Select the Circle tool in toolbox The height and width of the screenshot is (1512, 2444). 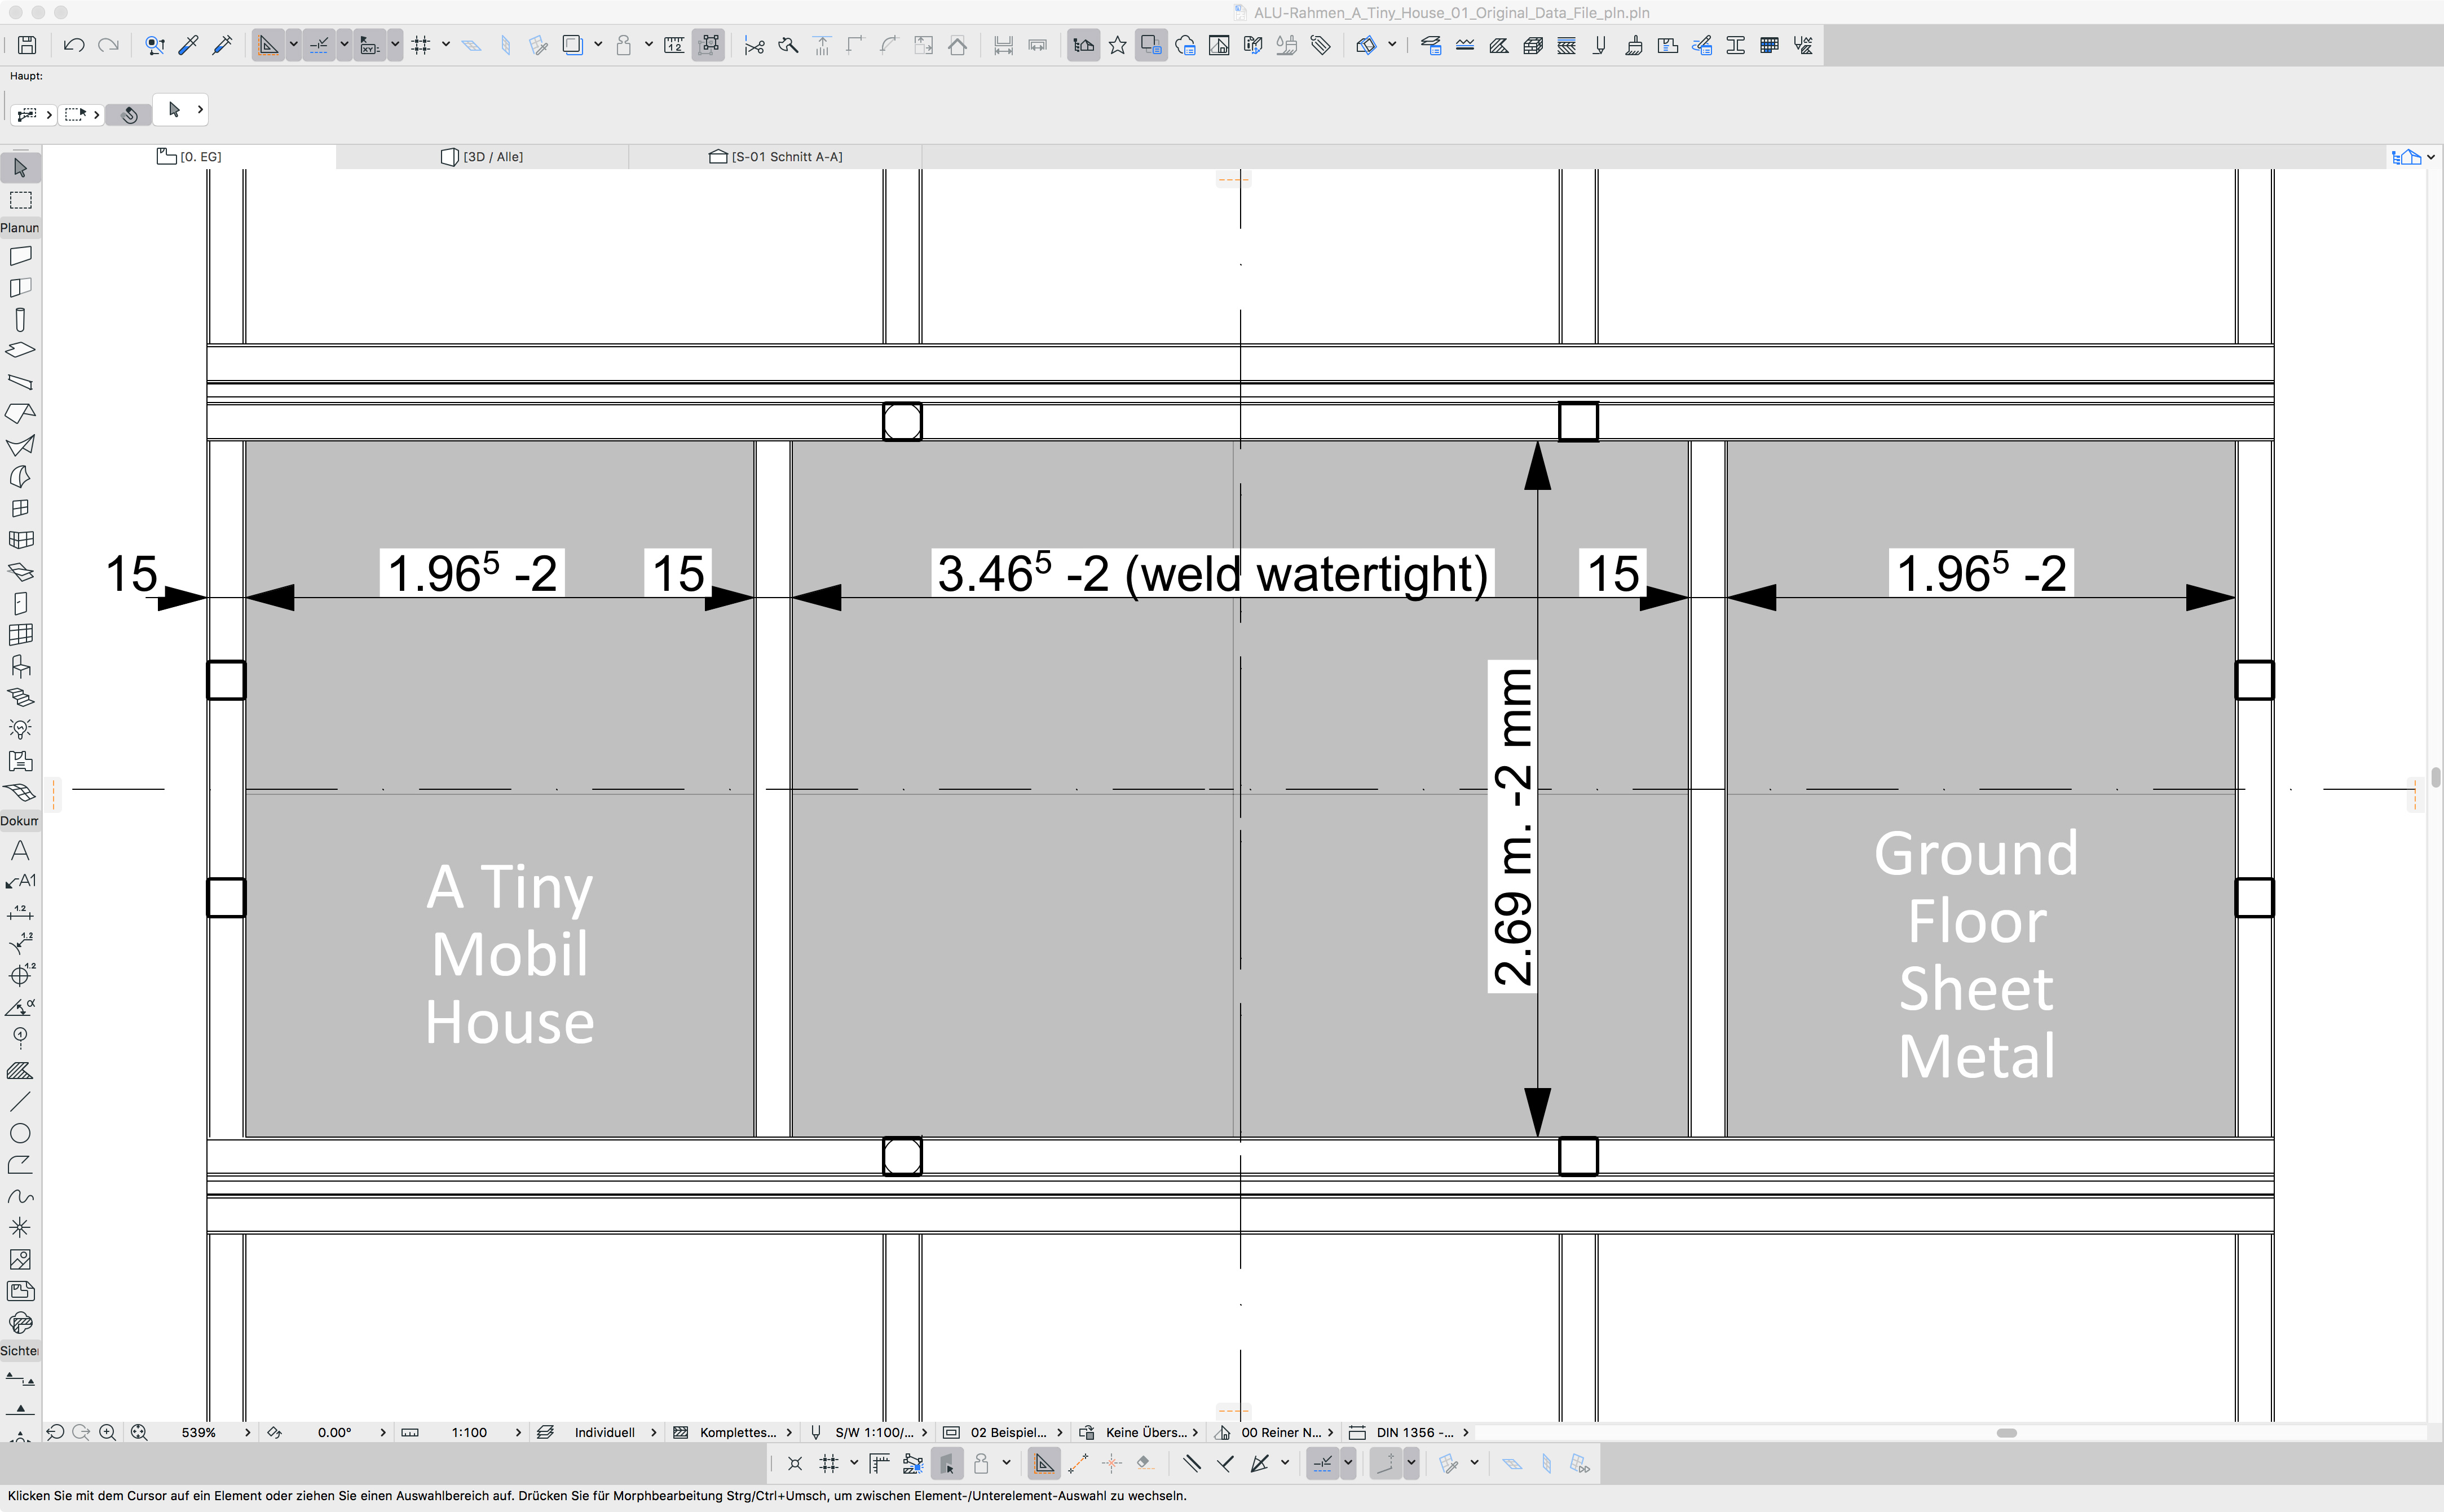(x=20, y=1133)
